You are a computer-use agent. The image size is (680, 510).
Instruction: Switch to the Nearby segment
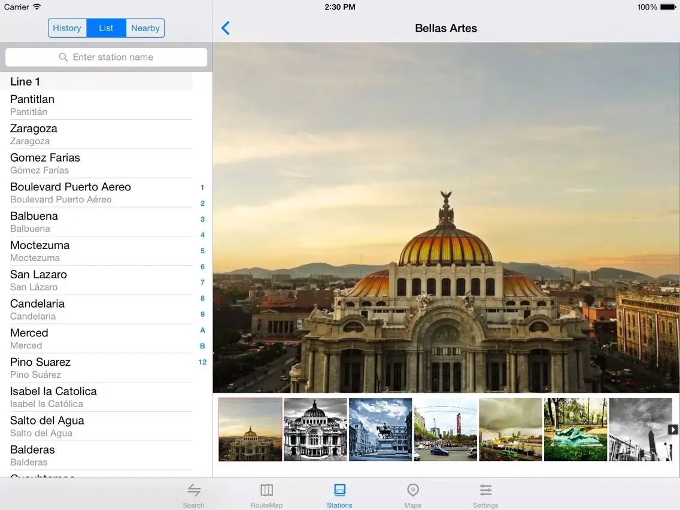[x=145, y=28]
